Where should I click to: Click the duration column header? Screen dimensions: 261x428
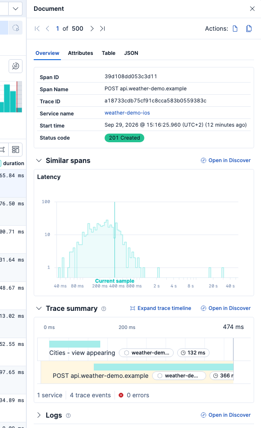pos(13,163)
